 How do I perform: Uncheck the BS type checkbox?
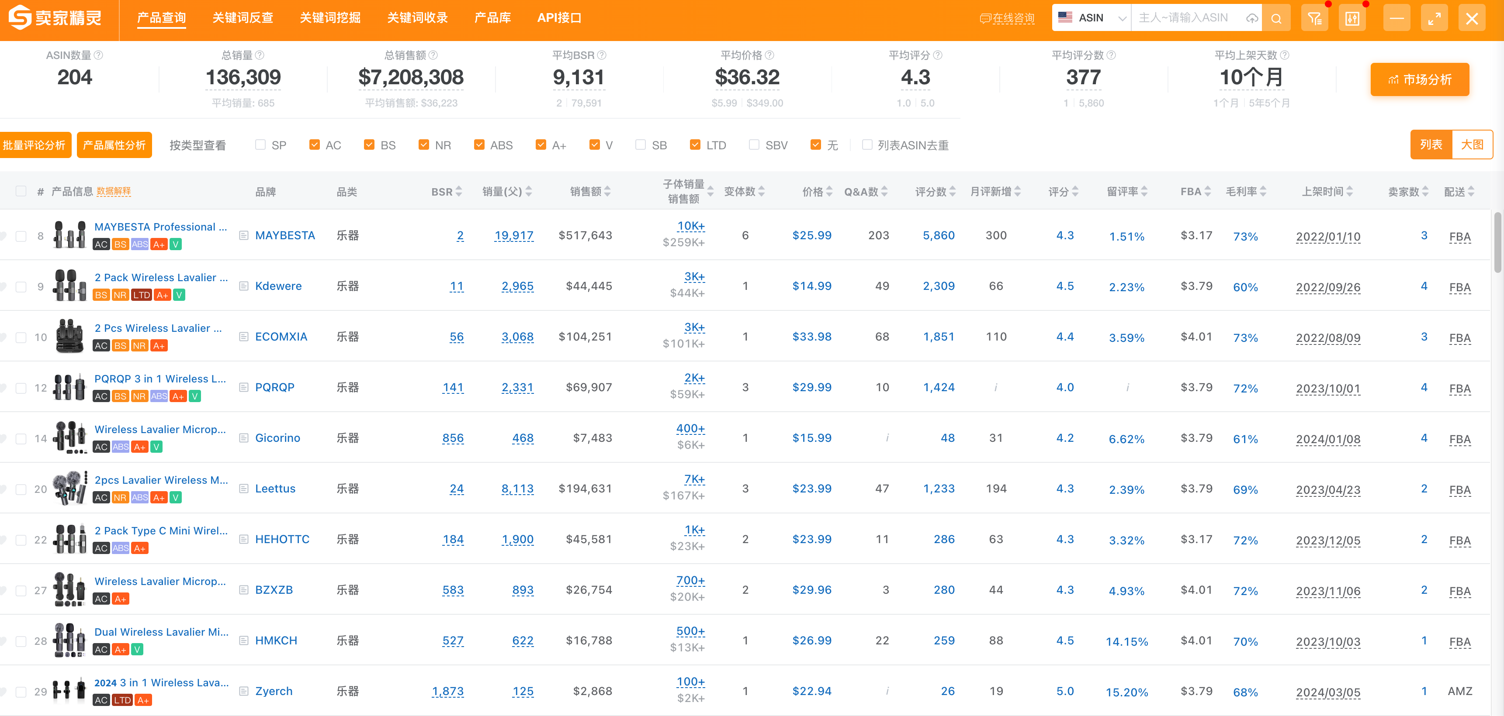pos(369,145)
